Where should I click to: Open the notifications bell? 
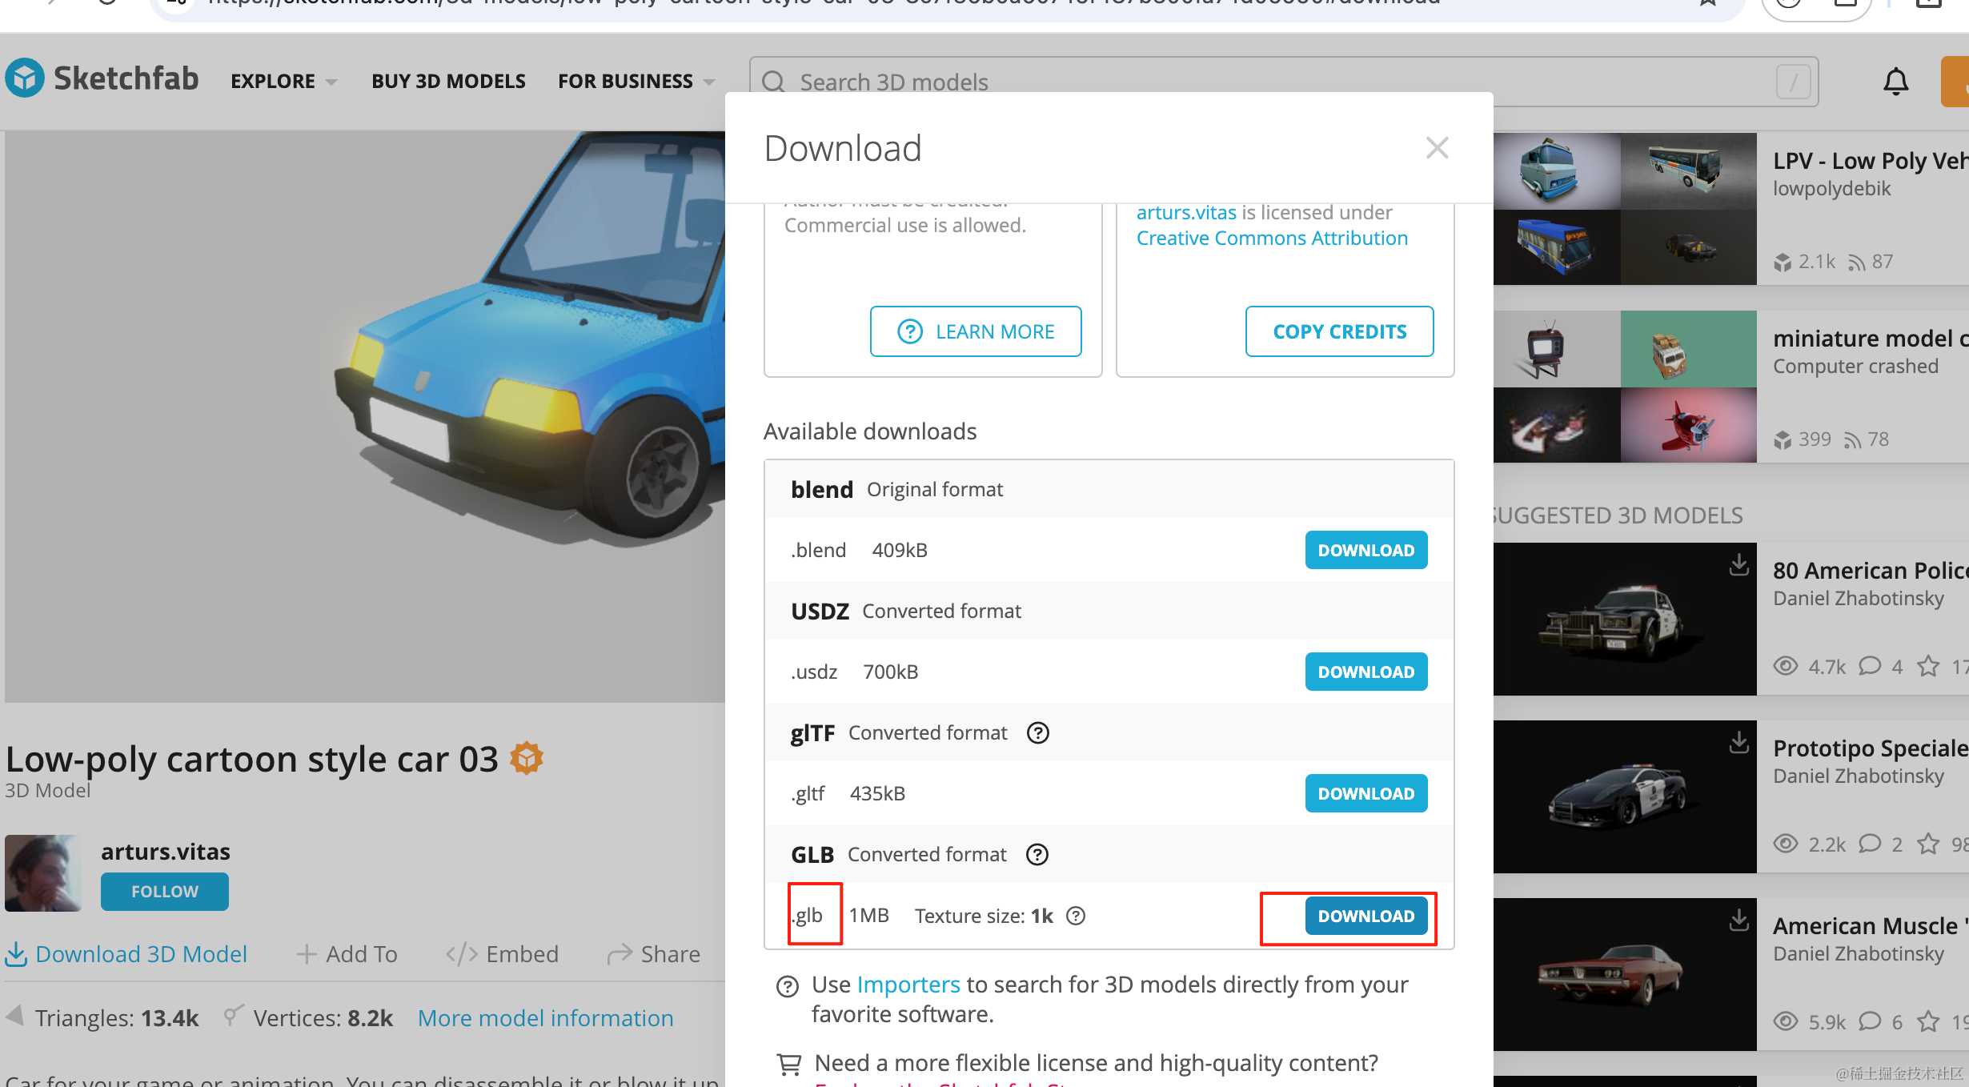(x=1895, y=82)
